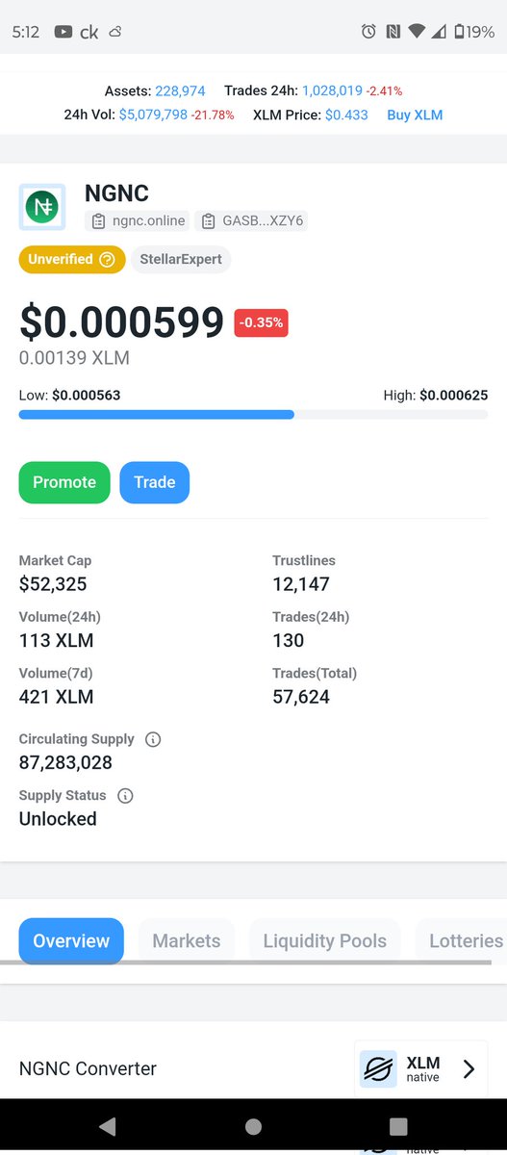Tap Trades(24h) value 130
Viewport: 507px width, 1155px height.
(x=289, y=640)
